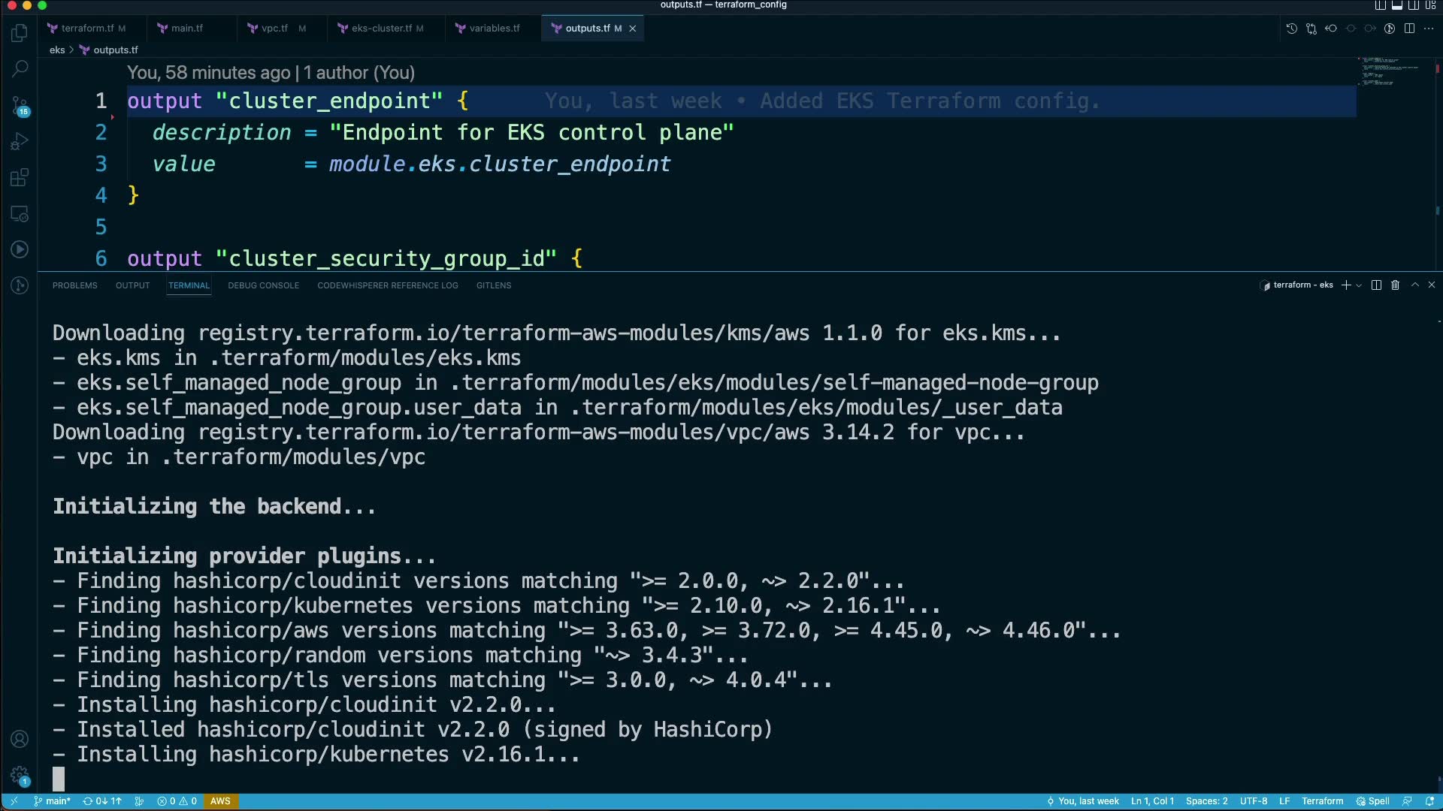Maximize panel size with chevron up
This screenshot has height=811, width=1443.
point(1414,285)
